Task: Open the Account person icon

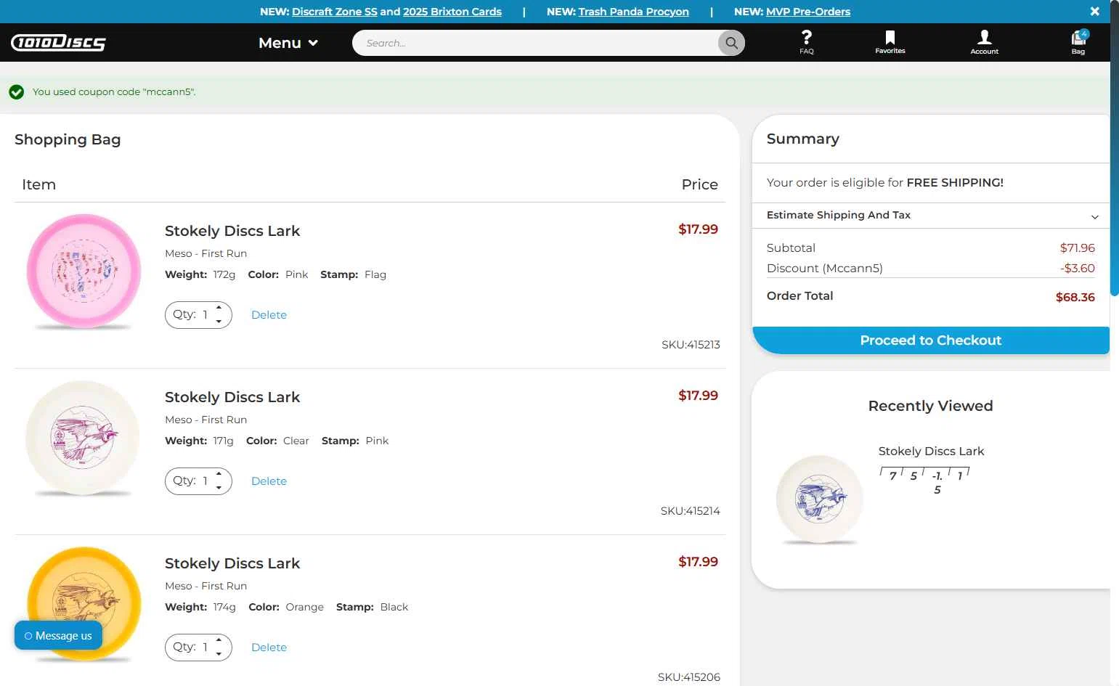Action: coord(984,41)
